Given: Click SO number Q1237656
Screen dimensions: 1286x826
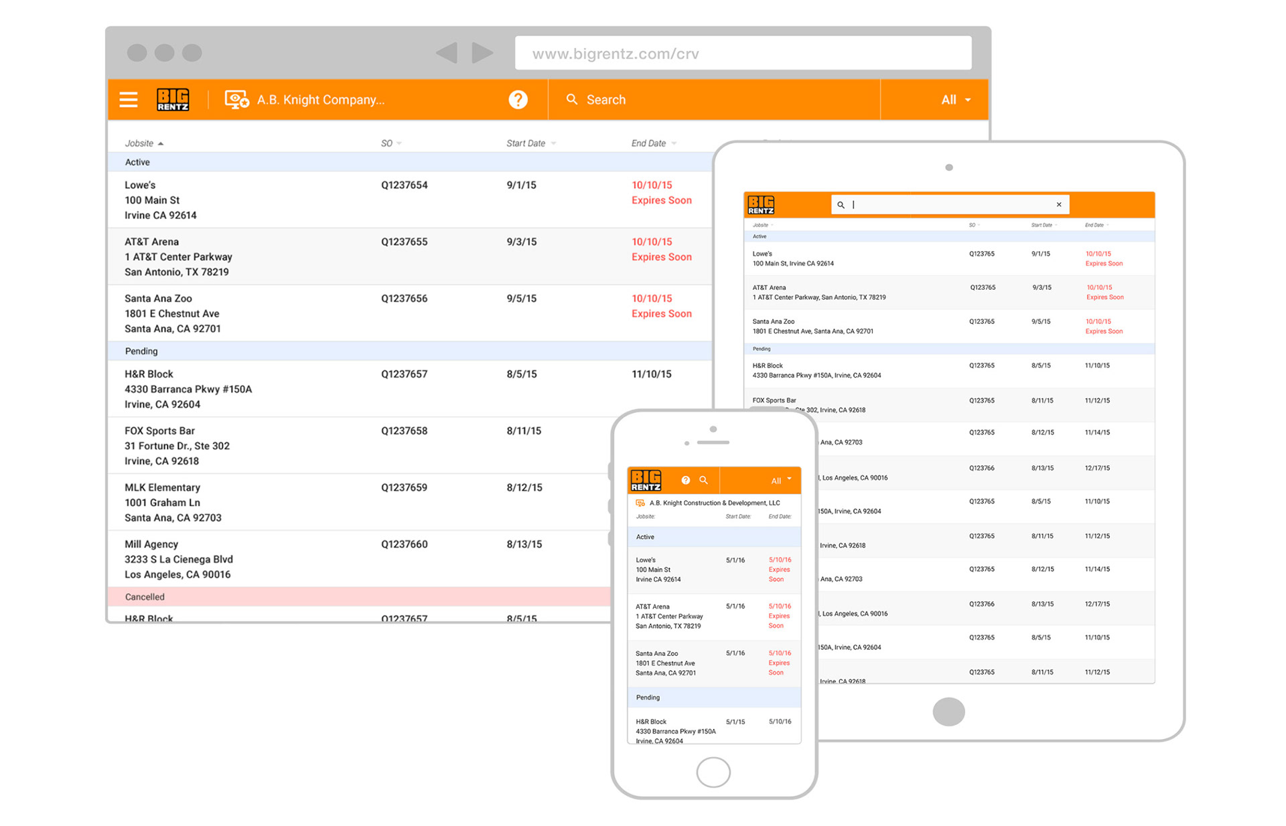Looking at the screenshot, I should click(404, 299).
